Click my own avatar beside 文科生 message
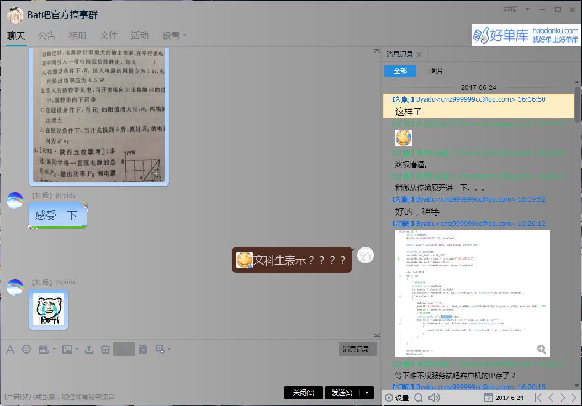 pyautogui.click(x=366, y=255)
